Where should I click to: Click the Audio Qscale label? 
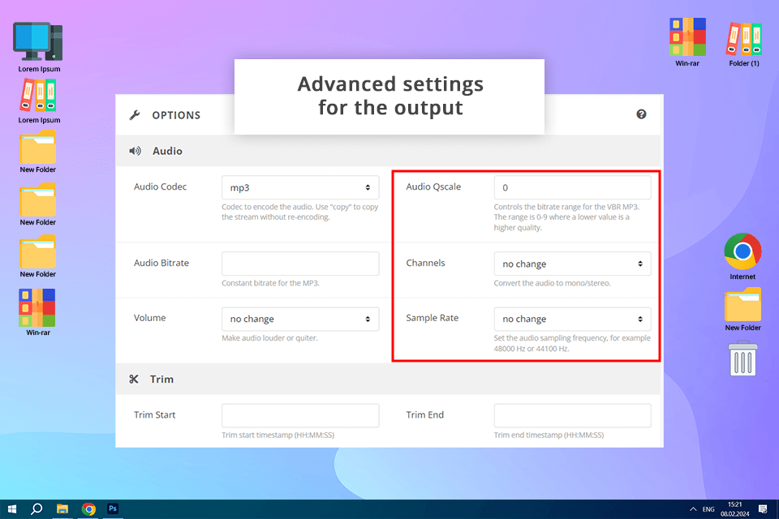[433, 187]
